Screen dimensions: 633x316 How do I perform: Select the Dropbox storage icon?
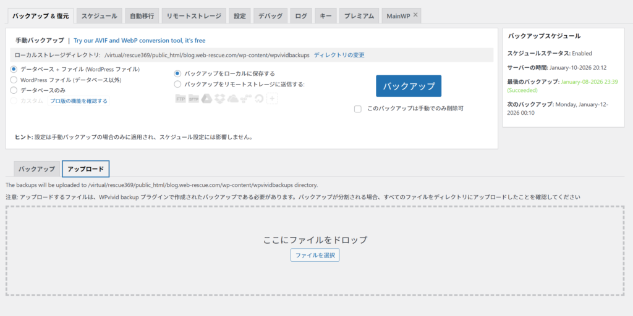(x=219, y=99)
